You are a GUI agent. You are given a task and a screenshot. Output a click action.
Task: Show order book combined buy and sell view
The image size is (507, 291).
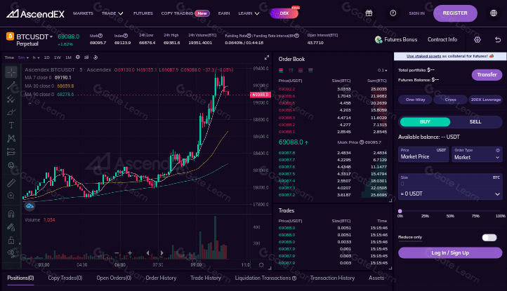click(281, 70)
